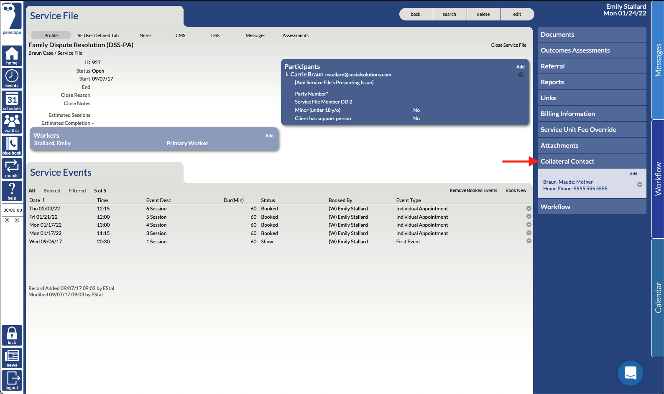Click the delete button
Viewport: 664px width, 394px height.
click(483, 14)
